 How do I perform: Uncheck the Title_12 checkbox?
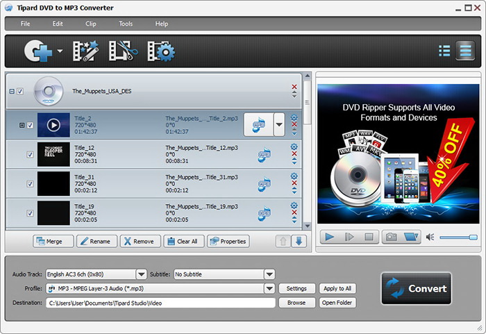[30, 154]
